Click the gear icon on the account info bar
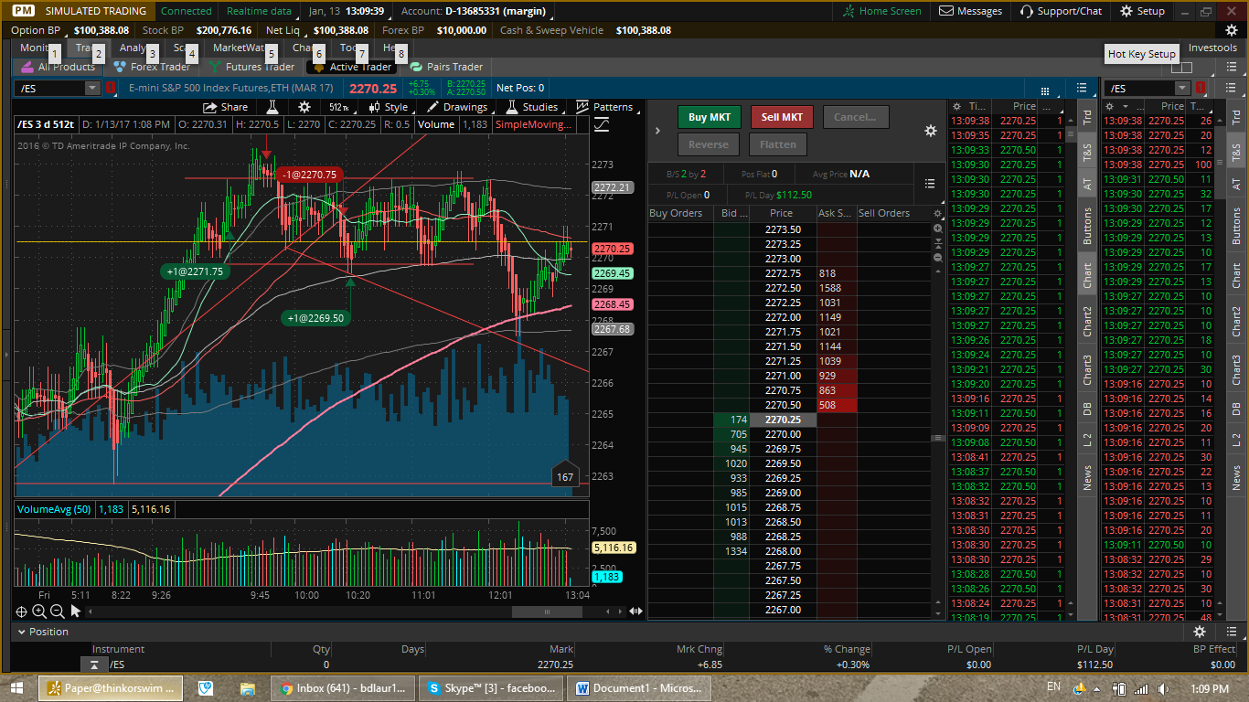The width and height of the screenshot is (1249, 702). (1232, 30)
